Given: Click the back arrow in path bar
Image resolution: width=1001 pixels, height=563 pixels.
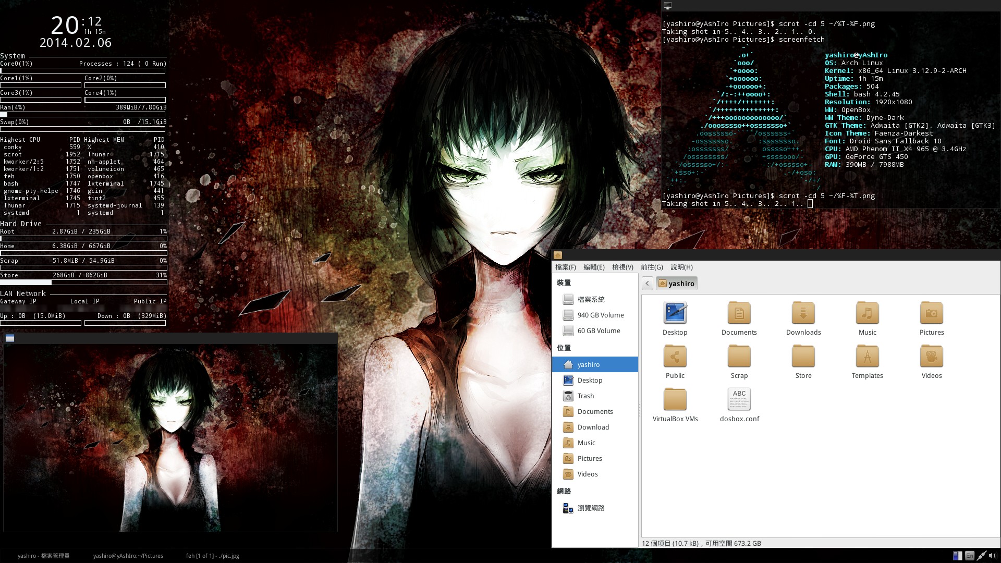Looking at the screenshot, I should click(x=647, y=283).
